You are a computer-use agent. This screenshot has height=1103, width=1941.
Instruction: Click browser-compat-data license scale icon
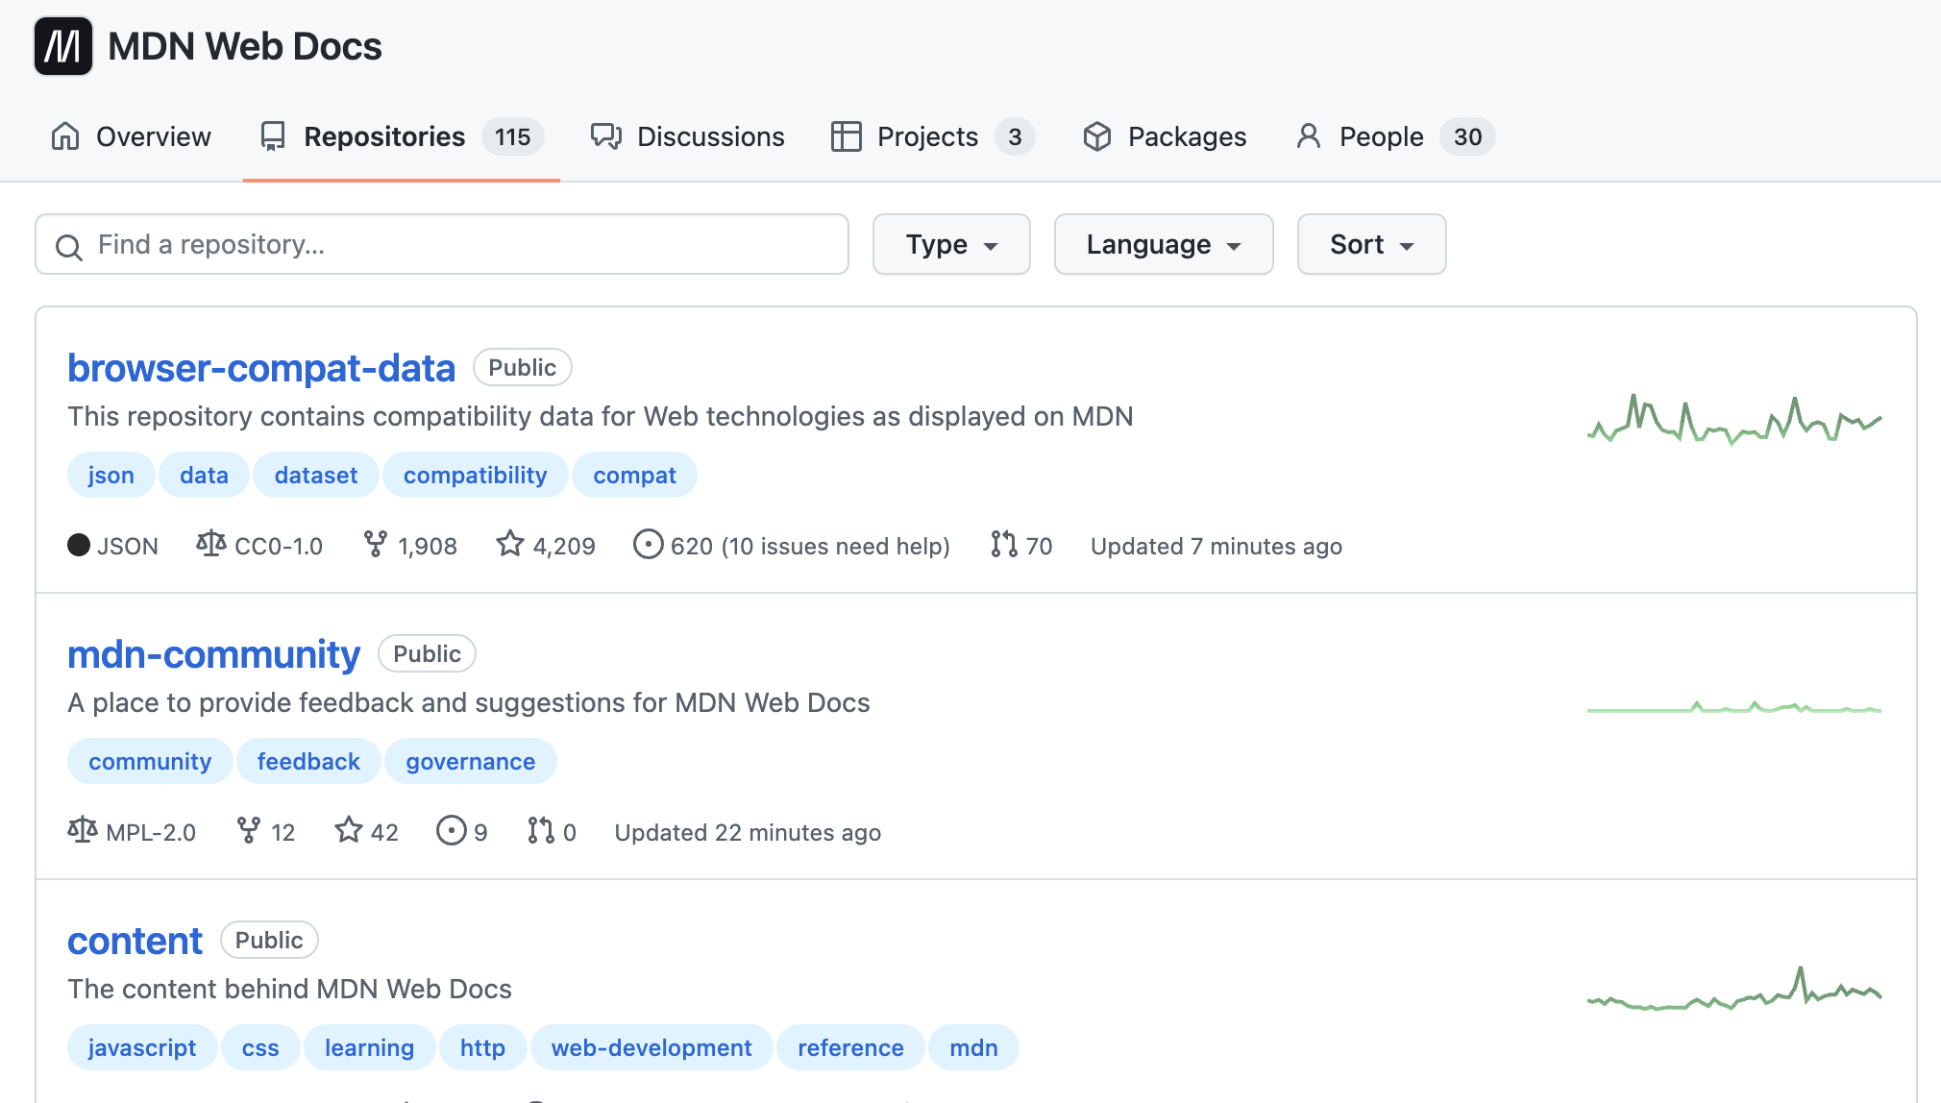tap(211, 545)
